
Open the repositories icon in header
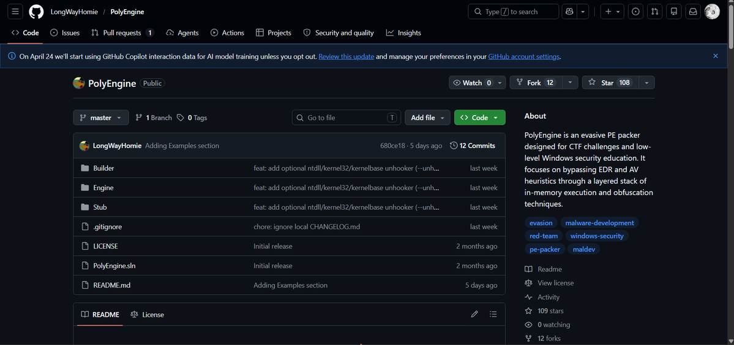pyautogui.click(x=673, y=12)
